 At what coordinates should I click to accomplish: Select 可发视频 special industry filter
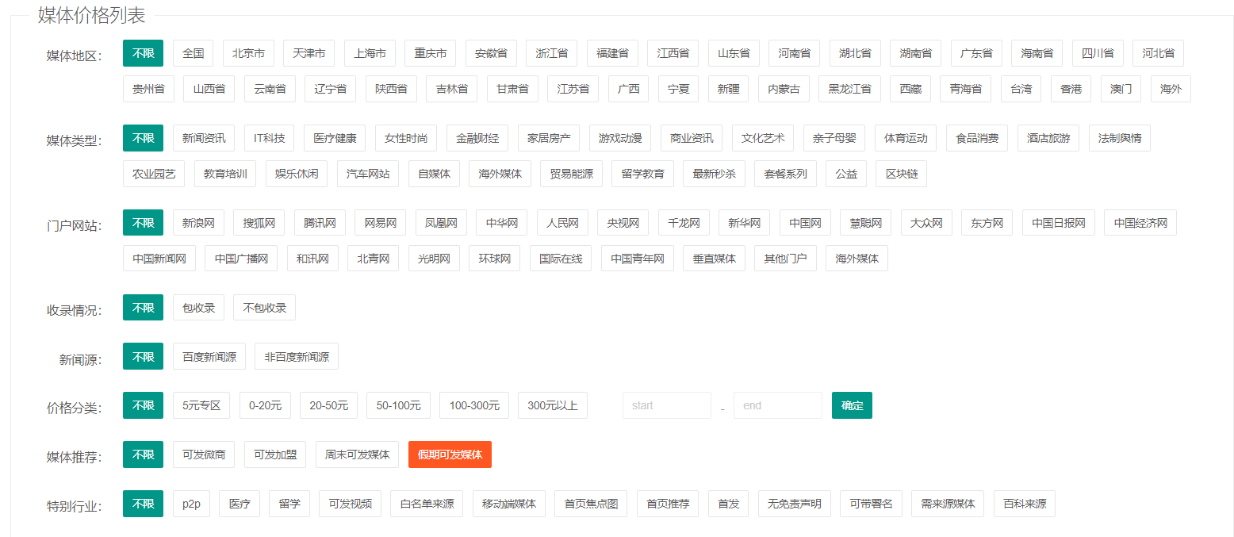[x=350, y=504]
